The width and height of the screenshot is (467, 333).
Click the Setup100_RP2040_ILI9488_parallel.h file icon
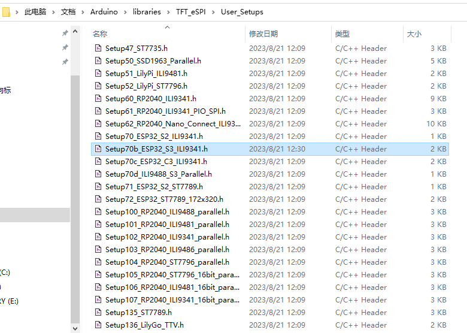pos(98,212)
